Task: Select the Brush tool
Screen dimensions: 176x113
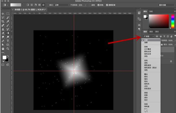Action: tap(8, 26)
